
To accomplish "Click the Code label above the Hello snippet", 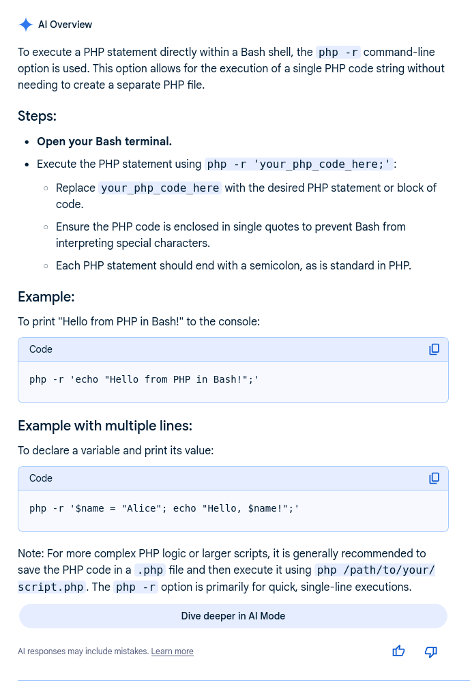I will pos(41,349).
